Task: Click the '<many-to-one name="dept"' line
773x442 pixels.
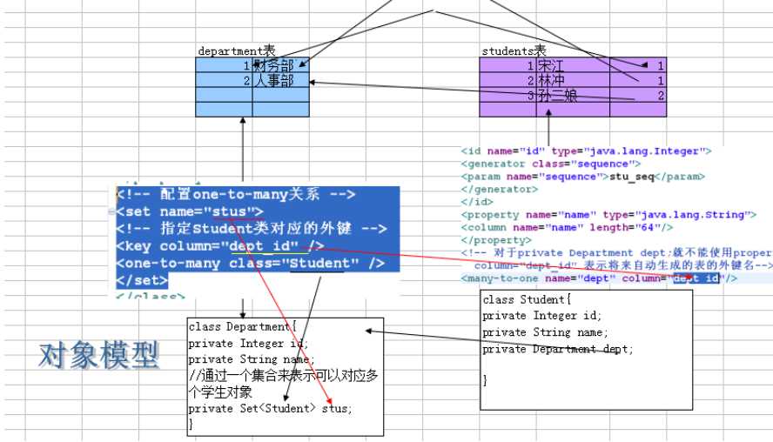Action: click(599, 278)
